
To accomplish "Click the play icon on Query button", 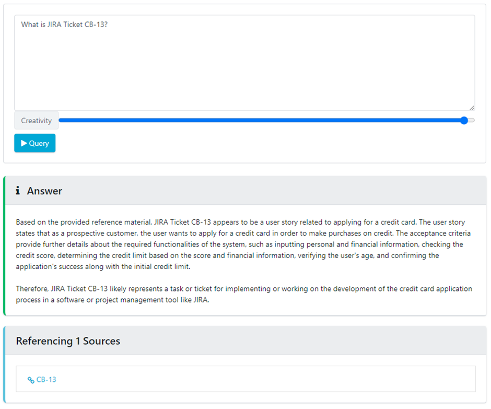I will click(x=24, y=143).
